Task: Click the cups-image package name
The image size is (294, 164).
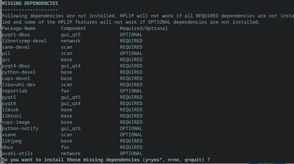Action: 16,122
